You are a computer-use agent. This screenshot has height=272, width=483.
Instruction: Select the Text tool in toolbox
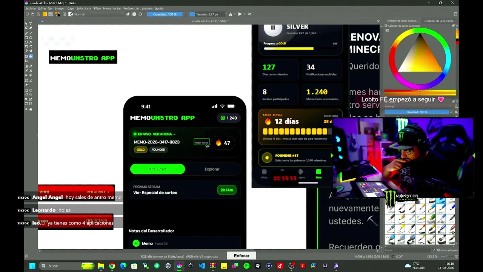pyautogui.click(x=31, y=23)
